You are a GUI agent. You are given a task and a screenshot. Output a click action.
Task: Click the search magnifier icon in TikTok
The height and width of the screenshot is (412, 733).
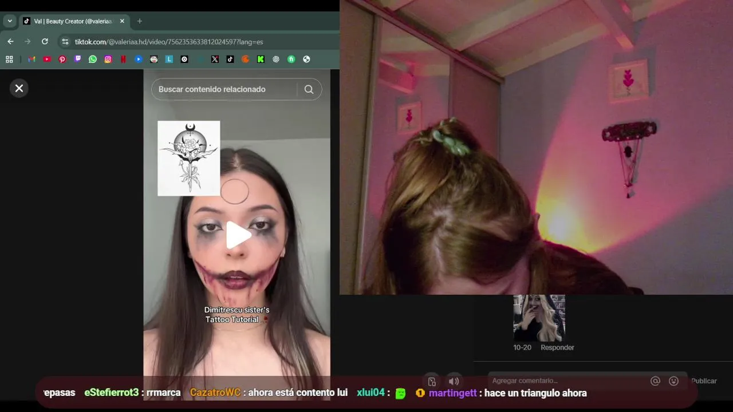309,89
